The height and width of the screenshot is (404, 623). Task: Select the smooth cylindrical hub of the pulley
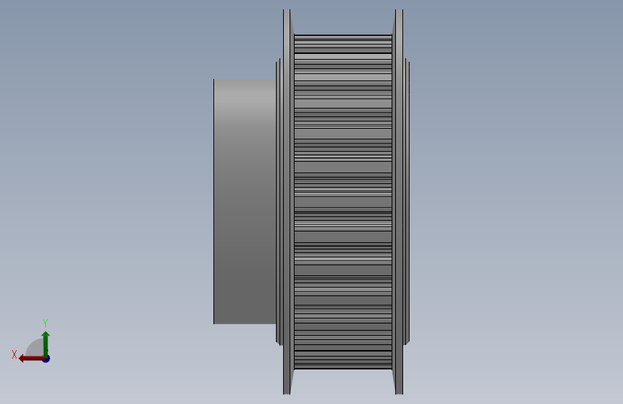pos(245,201)
